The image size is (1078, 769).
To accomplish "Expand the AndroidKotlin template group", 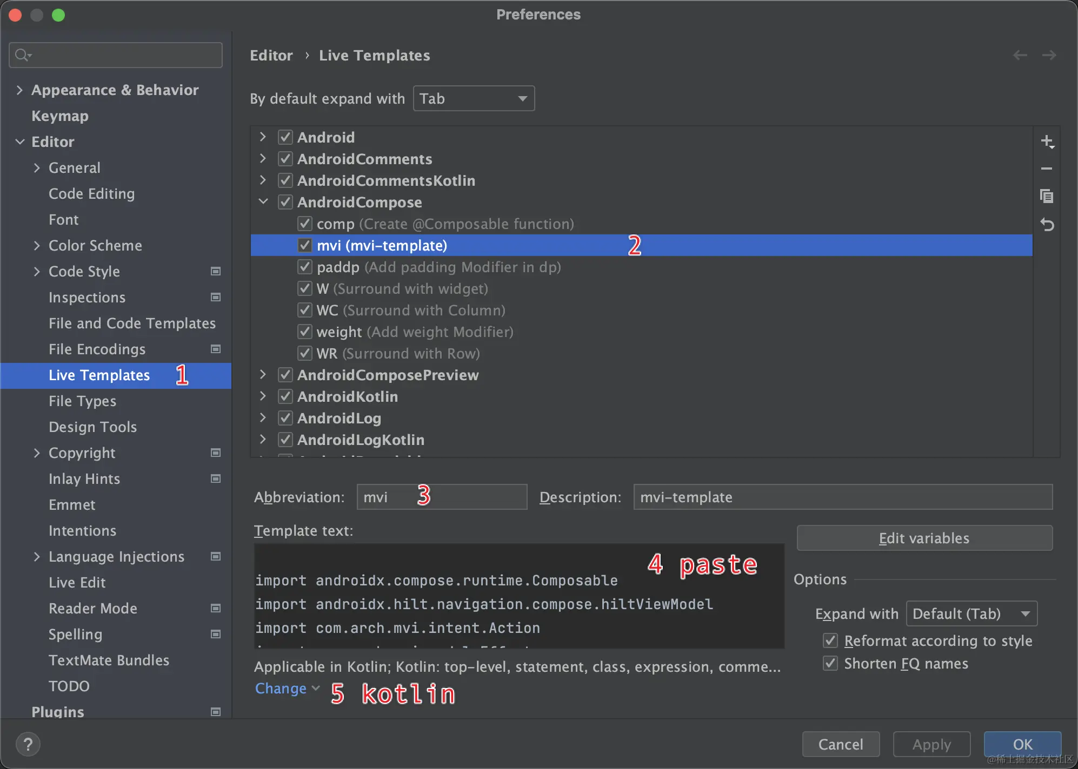I will pos(263,396).
